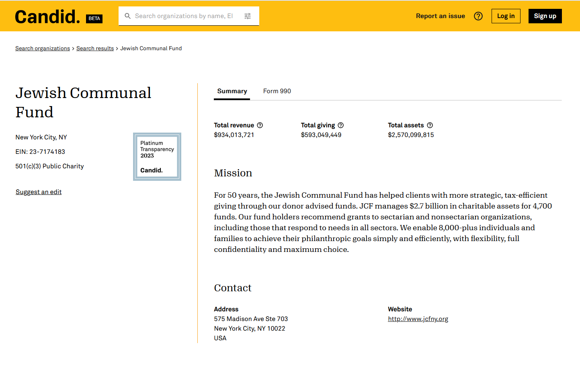This screenshot has height=366, width=580.
Task: Click the total giving value $593,049,449
Action: coord(321,135)
